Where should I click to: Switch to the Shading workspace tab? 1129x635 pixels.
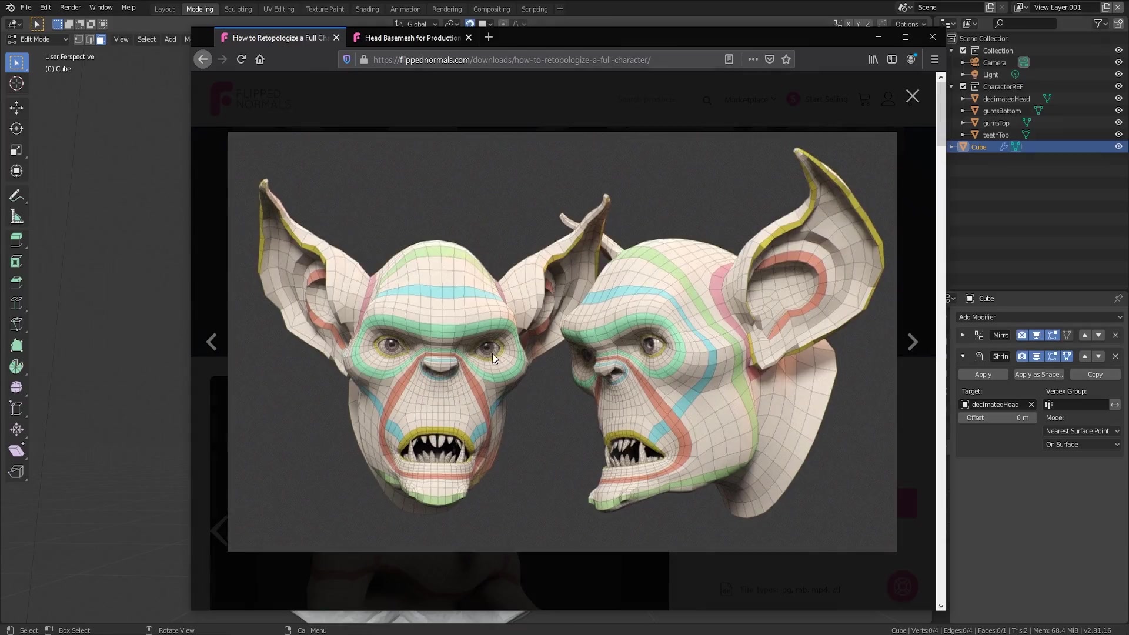[x=367, y=9]
